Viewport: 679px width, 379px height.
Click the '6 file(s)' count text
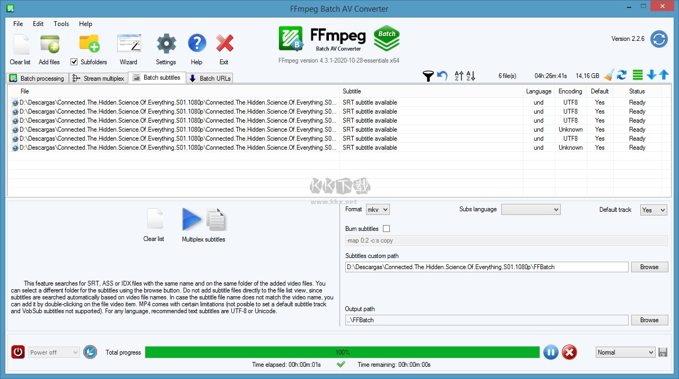[x=507, y=76]
